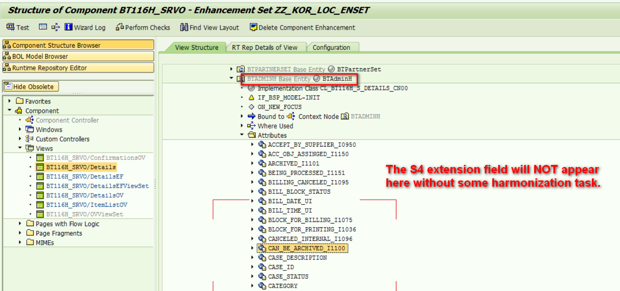Click the blue arrow Bound to icon
Image resolution: width=620 pixels, height=291 pixels.
(x=251, y=116)
